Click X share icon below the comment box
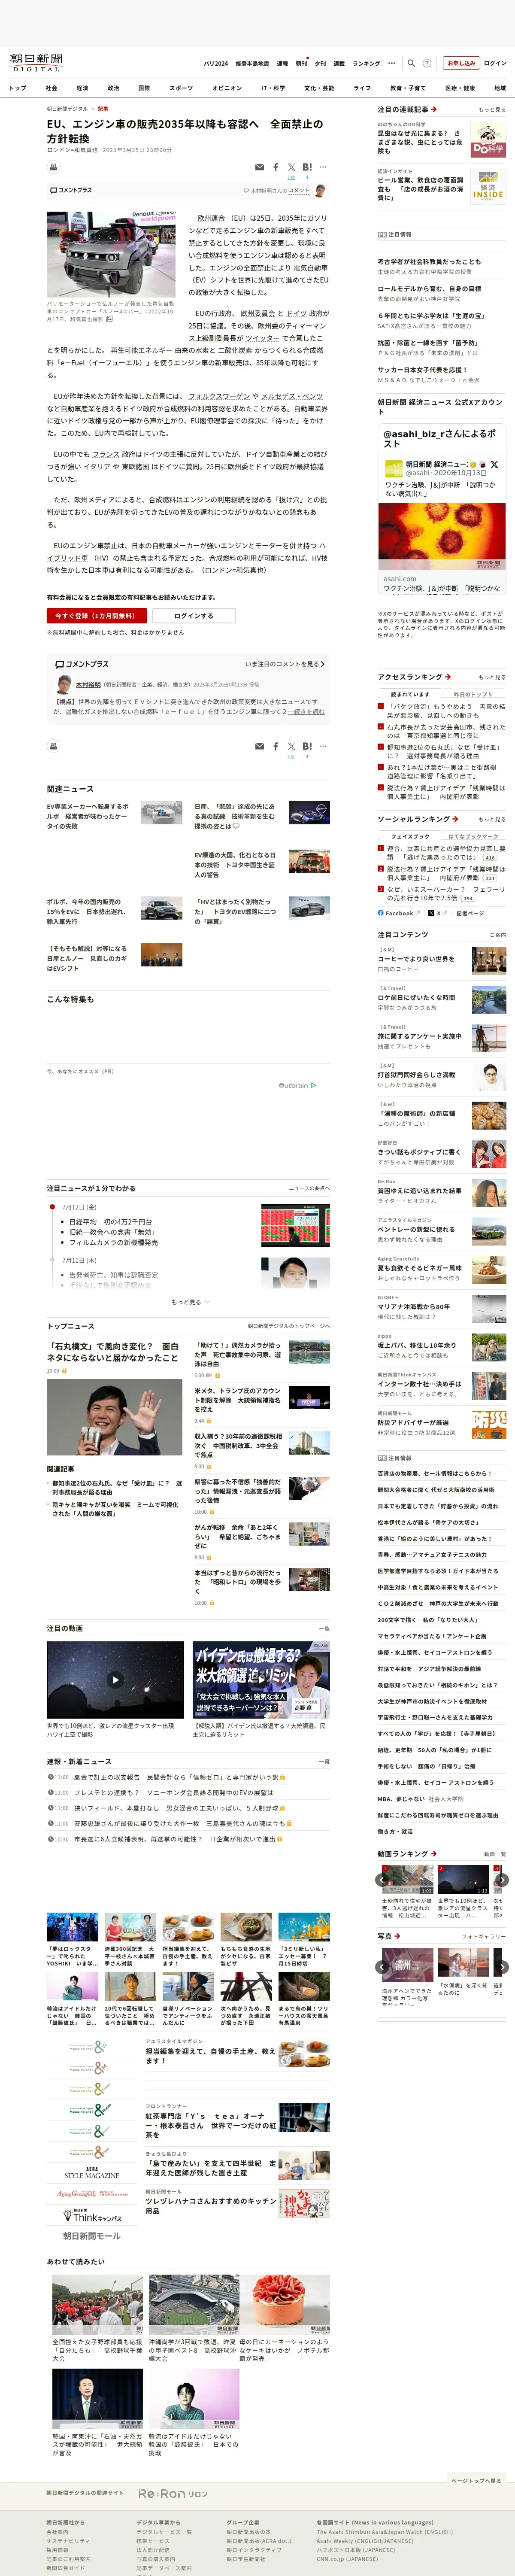This screenshot has width=515, height=2576. tap(291, 746)
